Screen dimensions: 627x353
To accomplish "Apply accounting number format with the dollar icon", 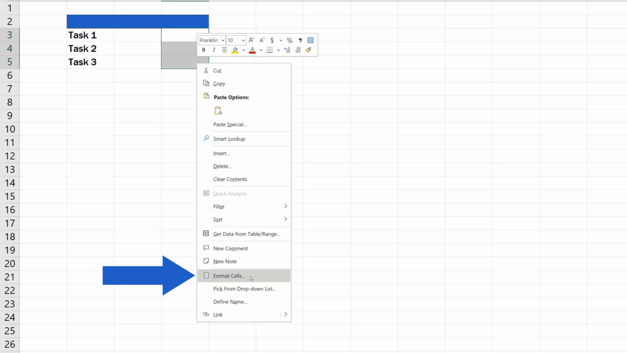I will (x=272, y=40).
